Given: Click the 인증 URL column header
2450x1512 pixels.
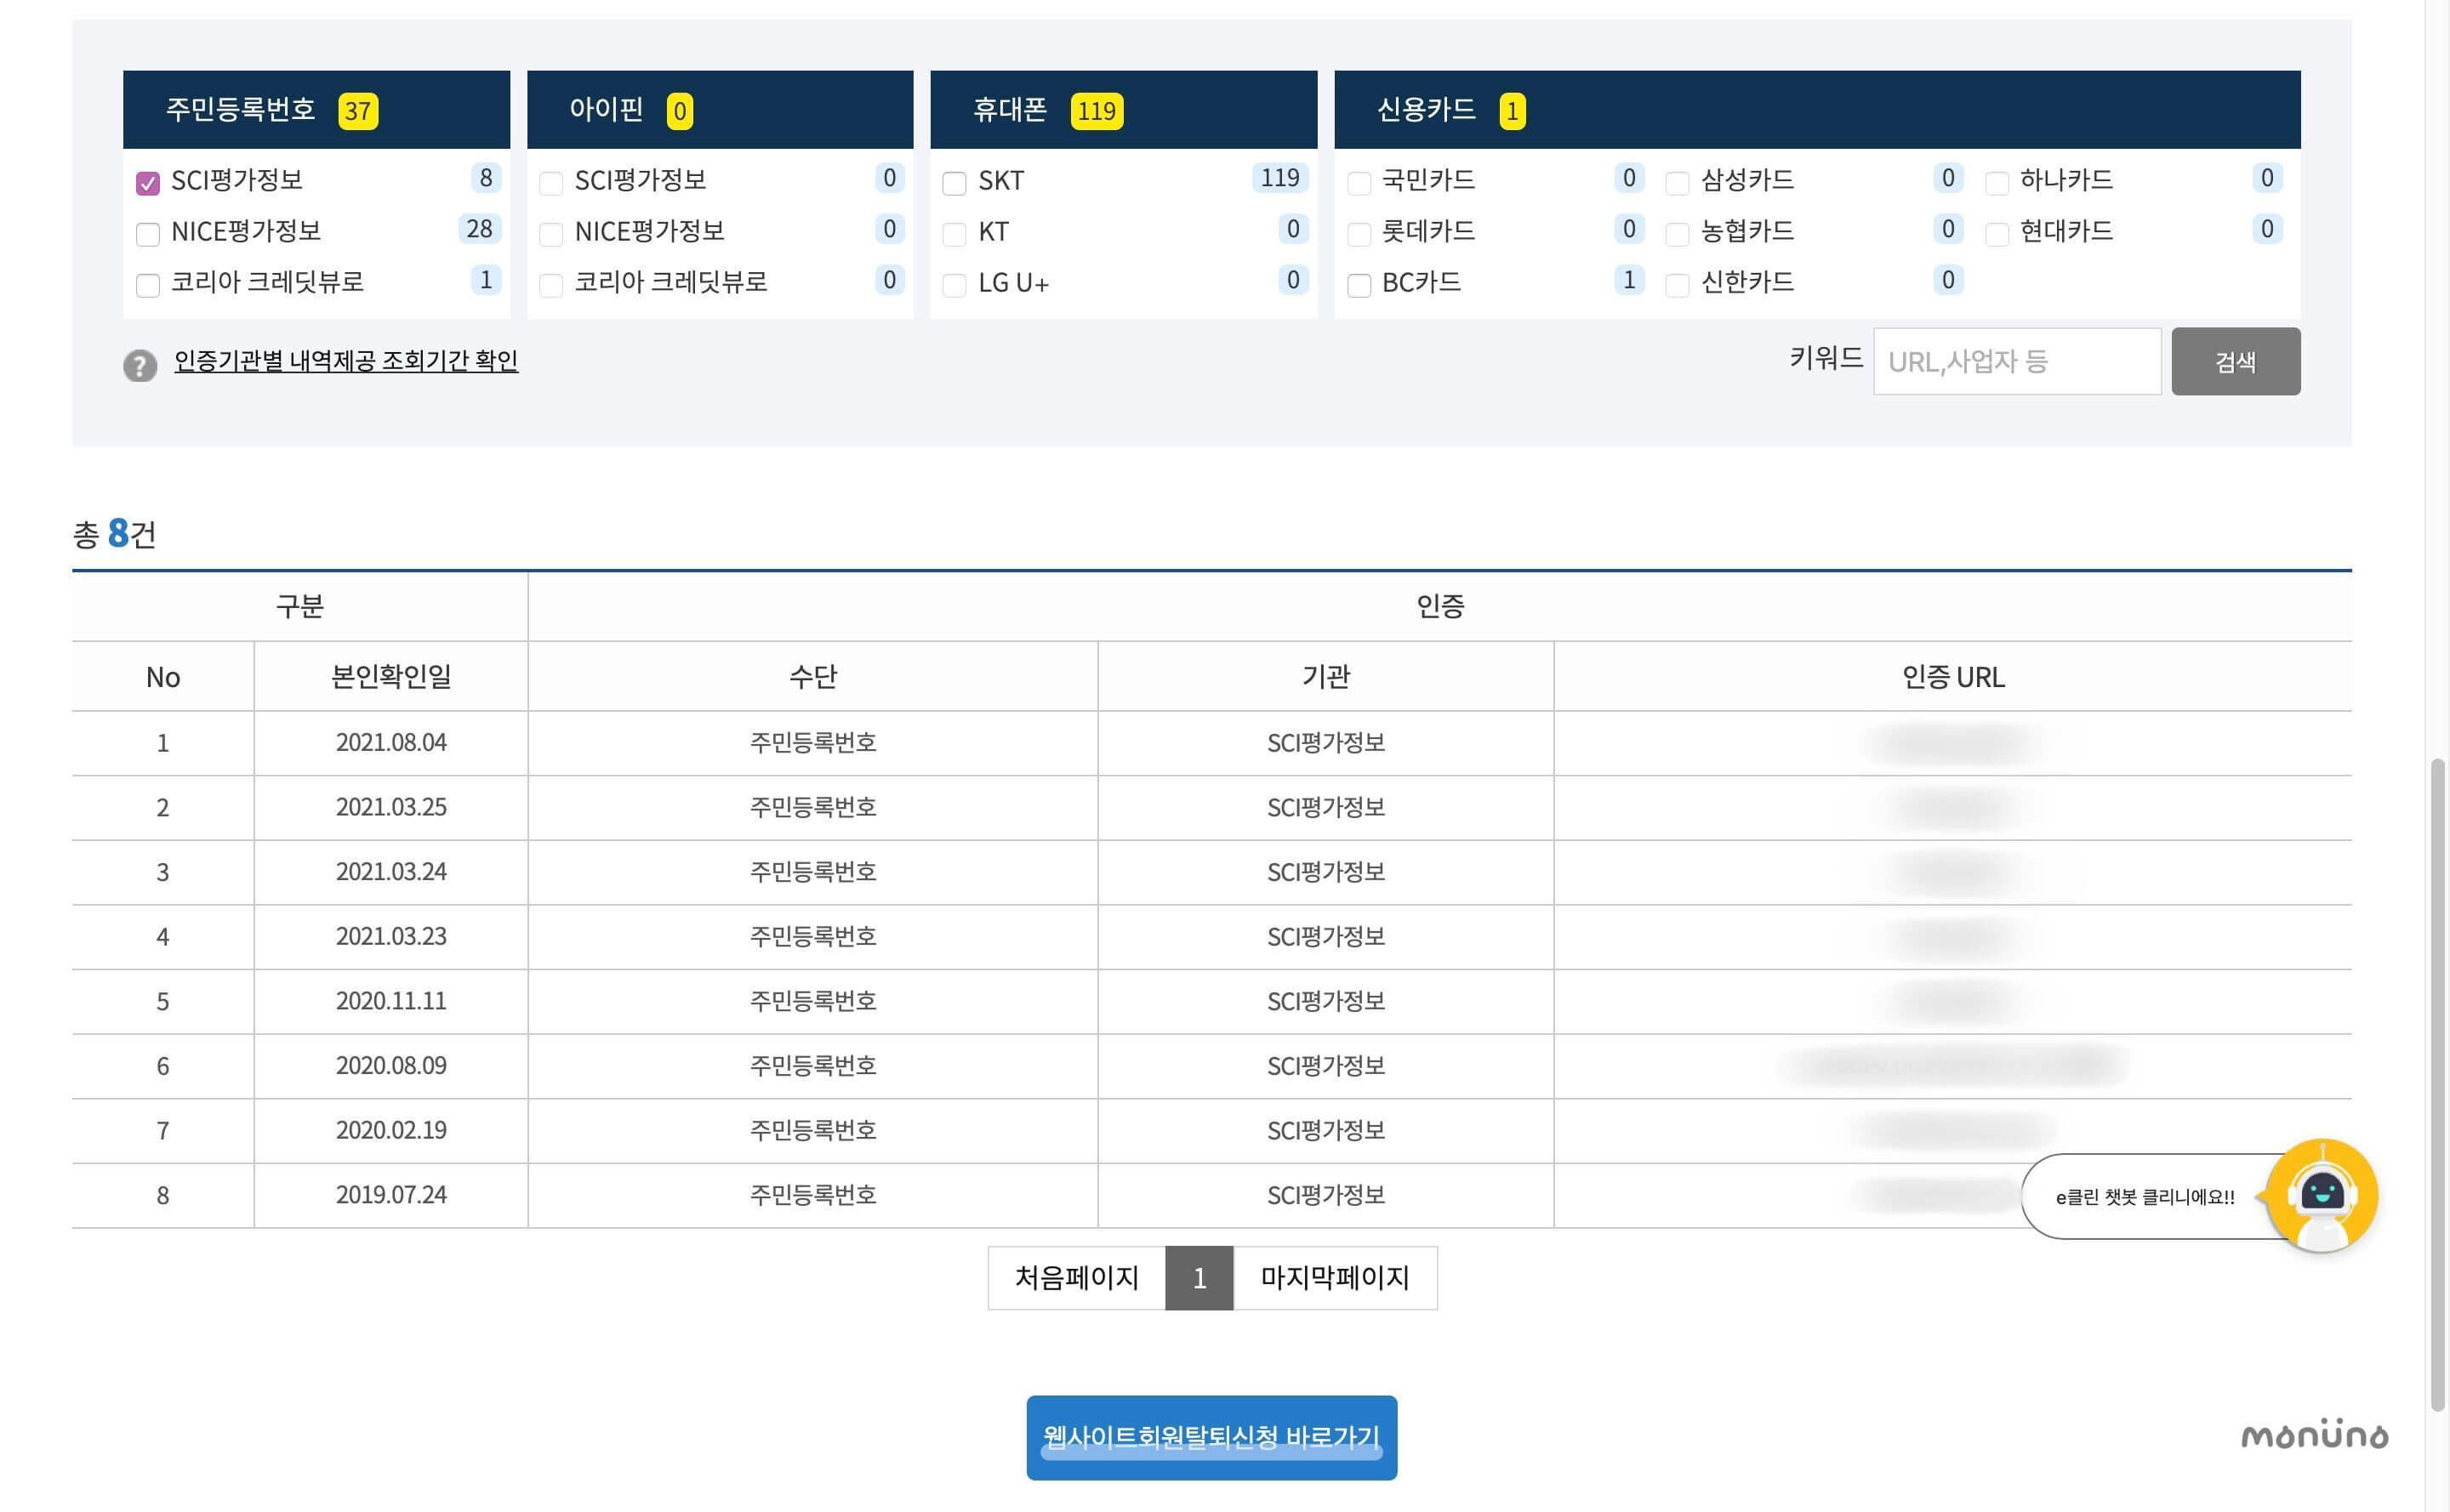Looking at the screenshot, I should [x=1953, y=677].
